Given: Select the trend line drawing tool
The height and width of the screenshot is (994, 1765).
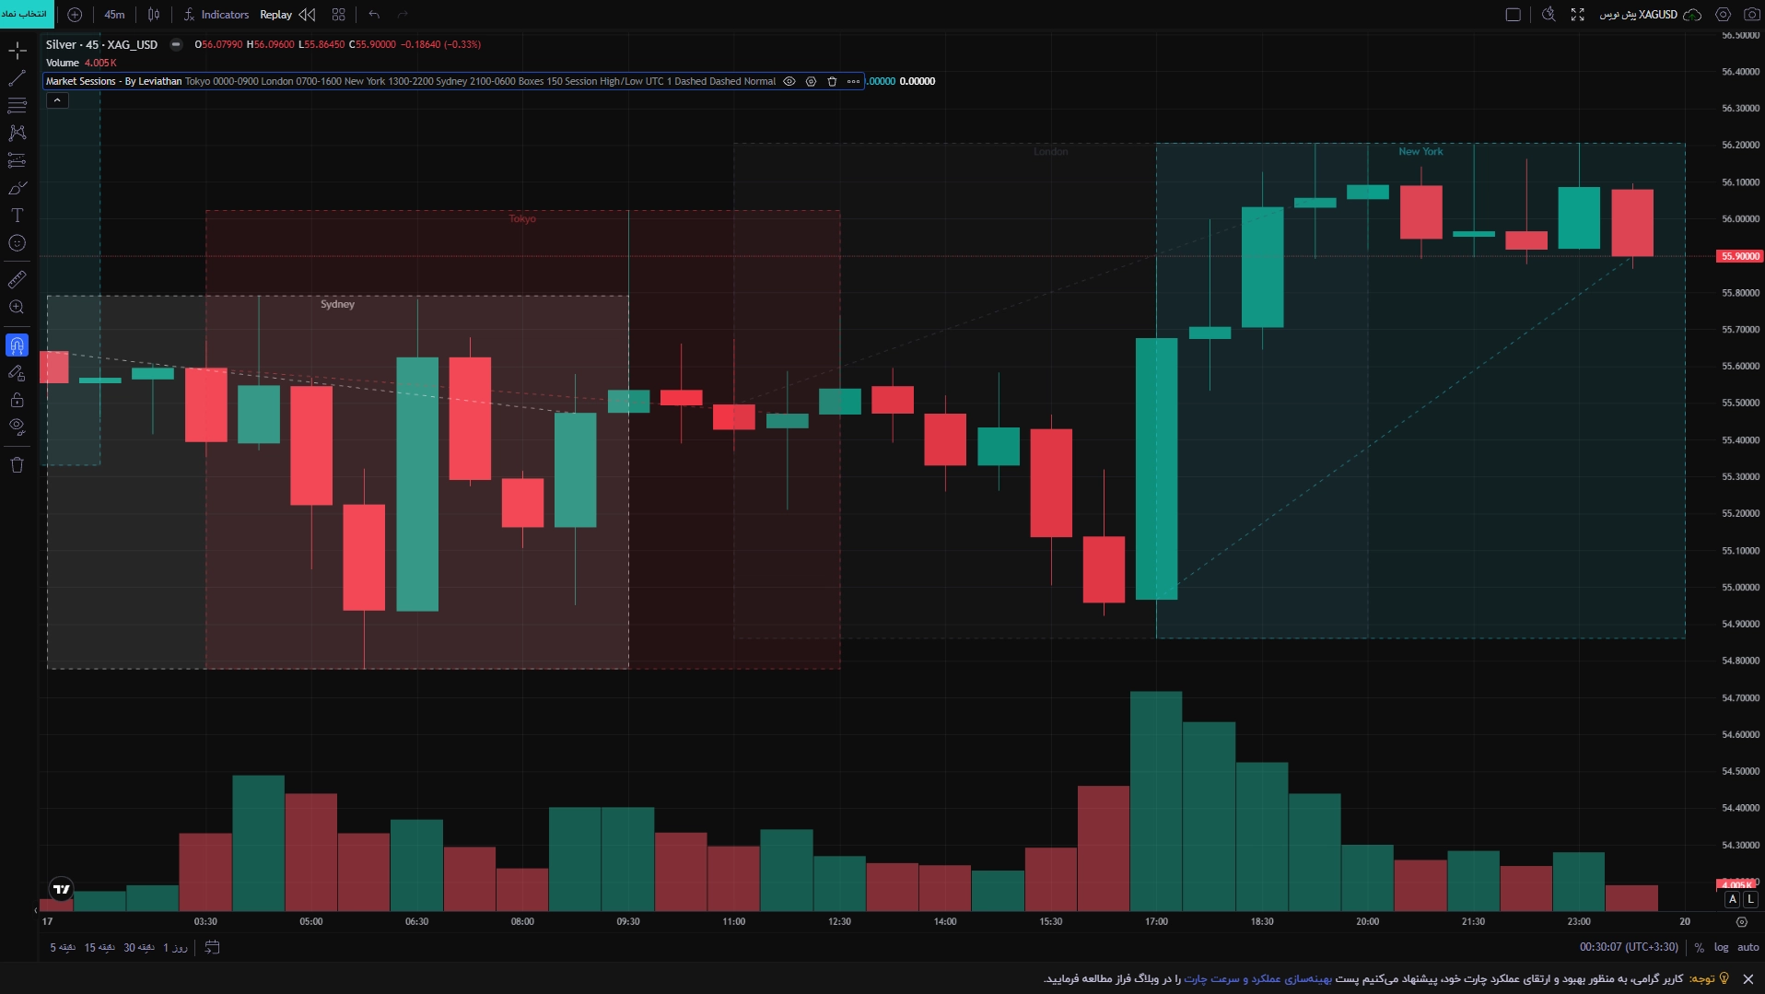Looking at the screenshot, I should [17, 78].
